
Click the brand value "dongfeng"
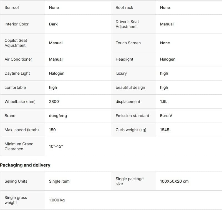pyautogui.click(x=58, y=116)
